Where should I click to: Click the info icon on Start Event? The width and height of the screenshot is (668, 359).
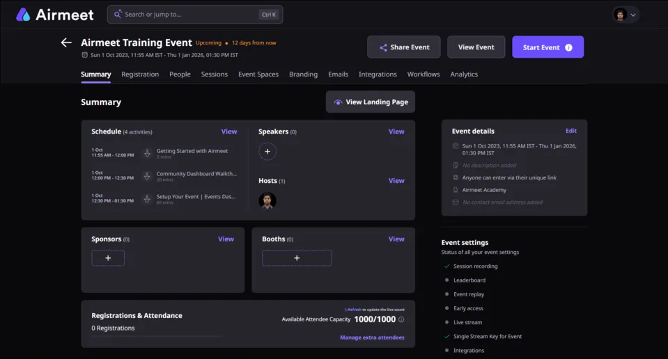click(568, 47)
